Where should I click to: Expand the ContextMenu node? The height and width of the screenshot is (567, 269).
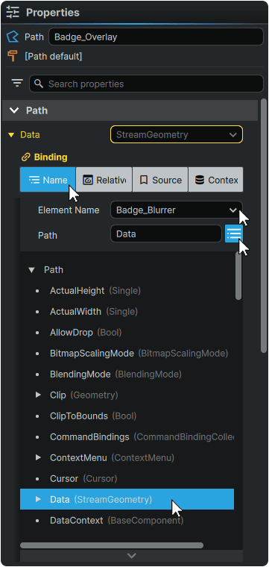coord(38,458)
